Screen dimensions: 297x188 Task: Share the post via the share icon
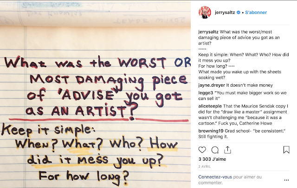click(227, 150)
